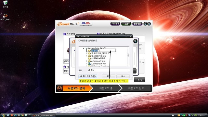The image size is (208, 117).
Task: Expand the 임시정리자료보관 folder
Action: (87, 56)
